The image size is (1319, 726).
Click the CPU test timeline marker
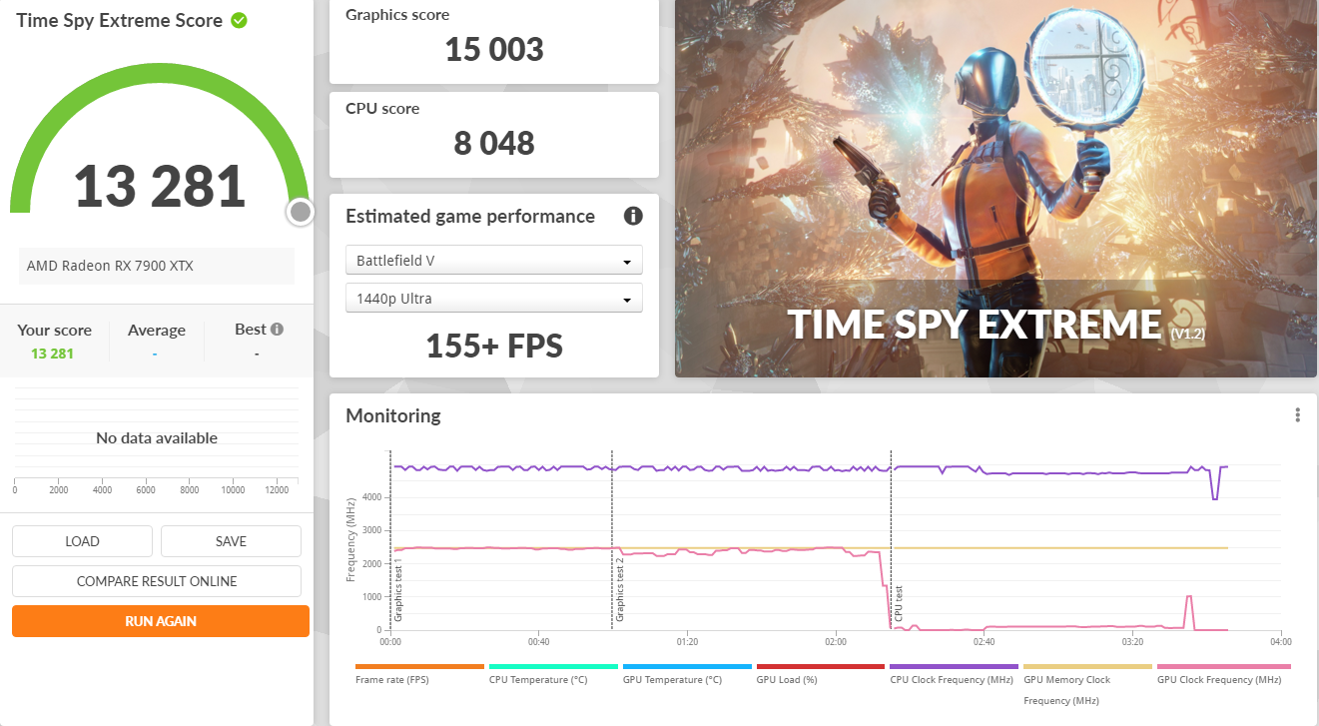click(899, 604)
